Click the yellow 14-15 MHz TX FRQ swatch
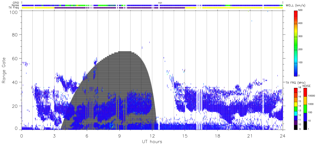318x147 pixels. pos(295,104)
